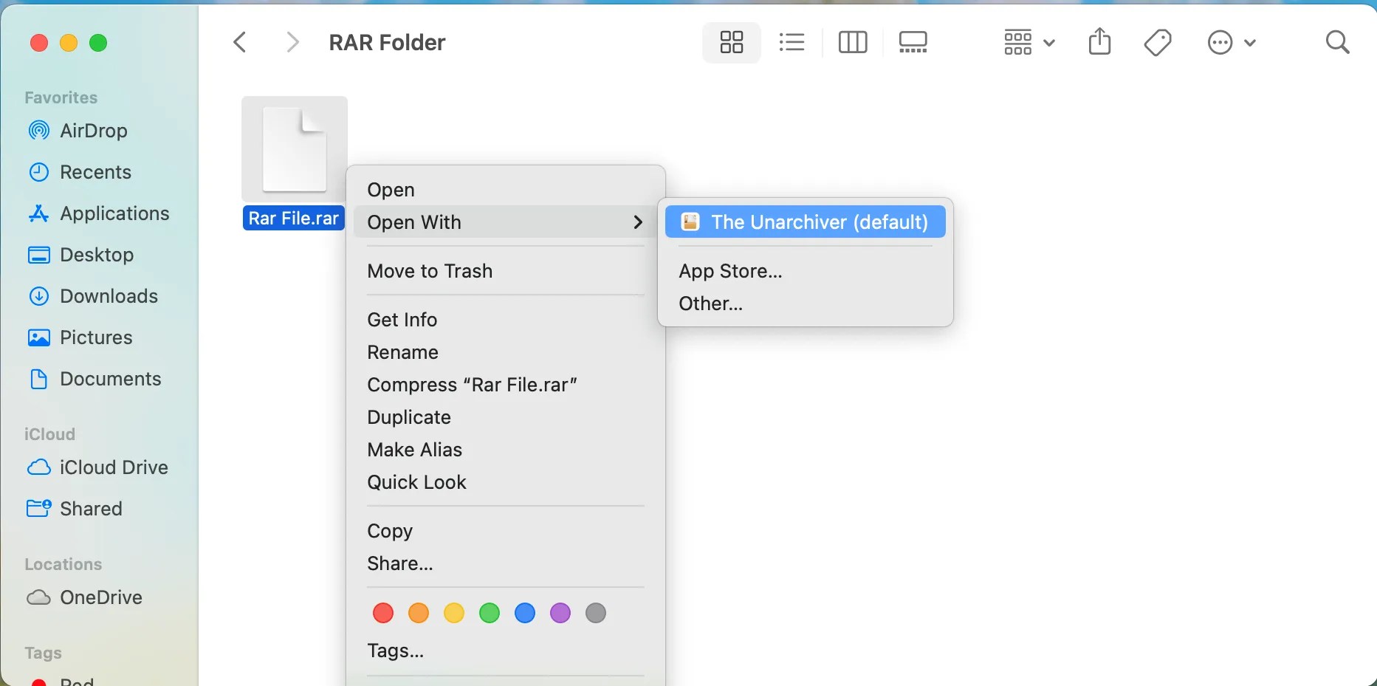The height and width of the screenshot is (686, 1377).
Task: Select the Rar File.rar thumbnail
Action: click(295, 149)
